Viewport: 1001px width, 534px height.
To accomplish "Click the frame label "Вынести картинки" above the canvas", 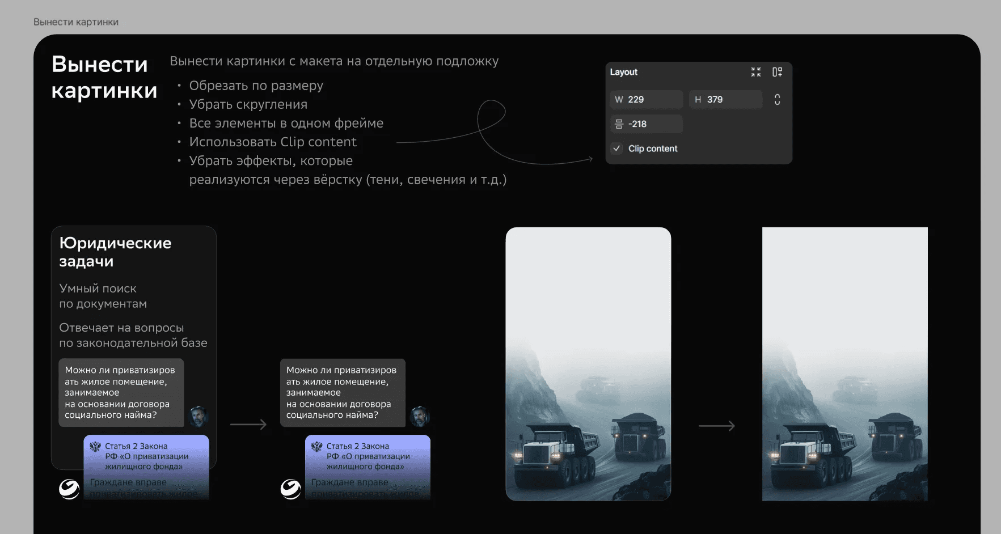I will [x=76, y=22].
